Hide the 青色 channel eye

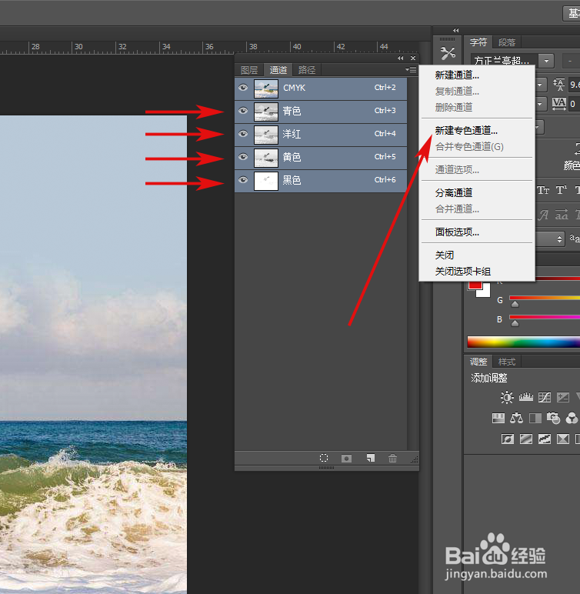243,111
